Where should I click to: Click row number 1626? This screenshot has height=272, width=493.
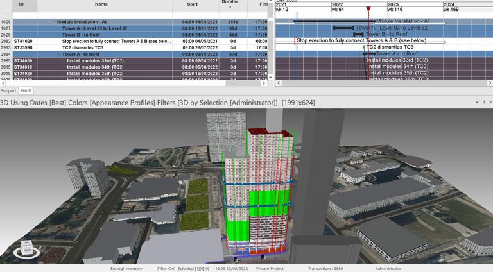pyautogui.click(x=6, y=22)
